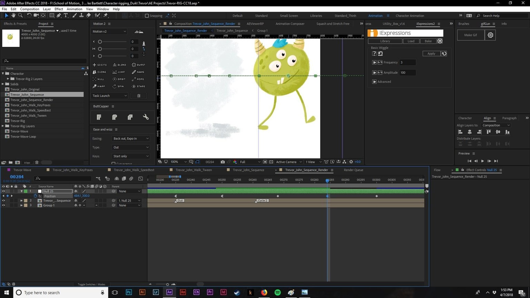Click the Make Gif button
Viewport: 530px width, 298px height.
470,35
